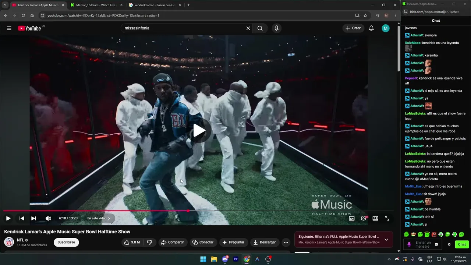Go to the browser home page
The height and width of the screenshot is (265, 471).
pos(32,15)
